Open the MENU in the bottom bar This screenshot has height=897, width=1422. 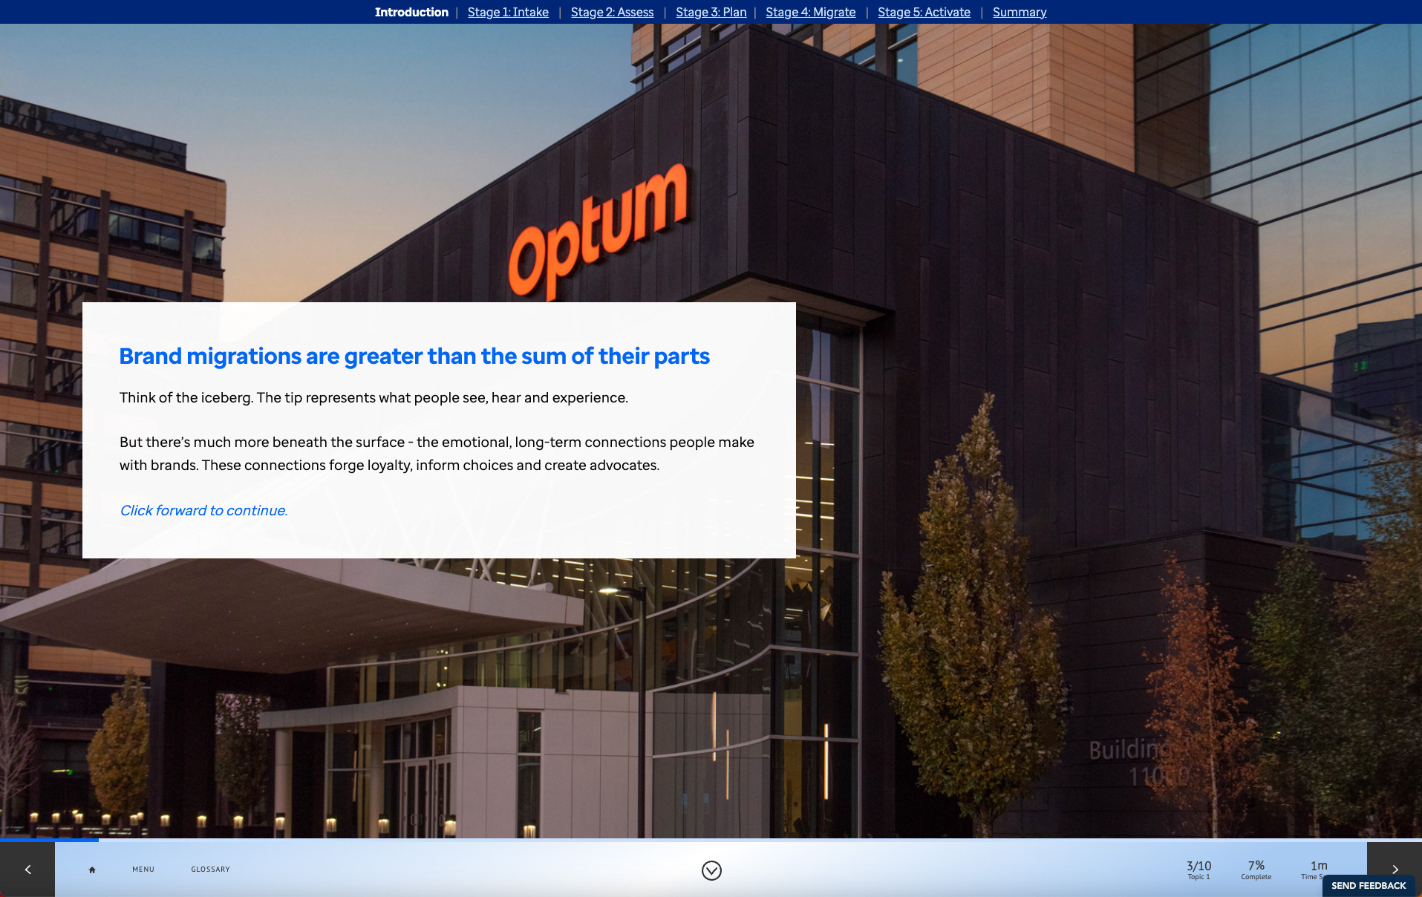pos(143,870)
